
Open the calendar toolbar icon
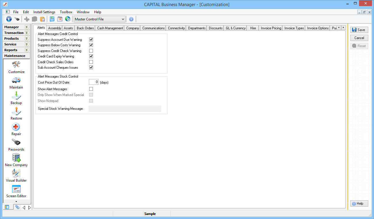click(60, 19)
